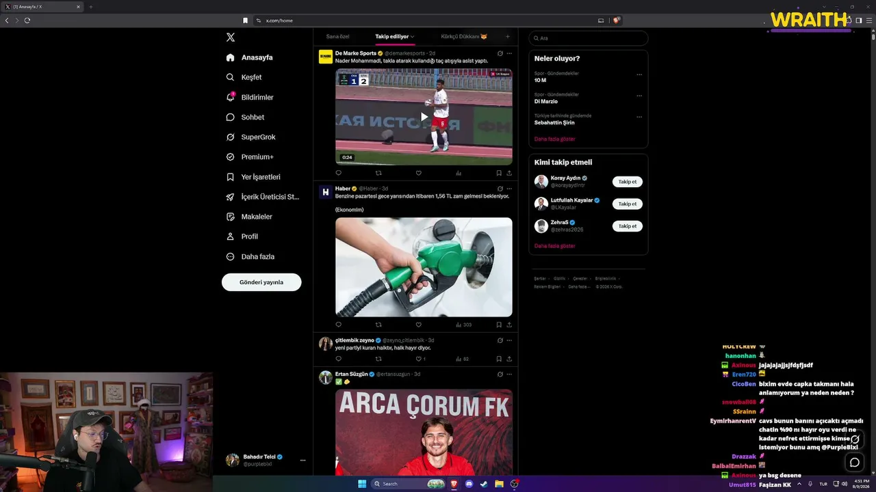Click Grok icon on Ertan Süzgün post
Screen dimensions: 876x492
(500, 374)
